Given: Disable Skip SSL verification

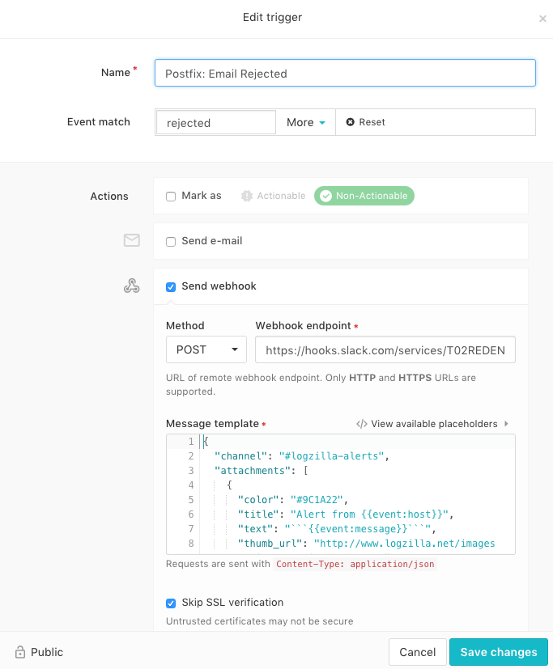Looking at the screenshot, I should (x=170, y=603).
